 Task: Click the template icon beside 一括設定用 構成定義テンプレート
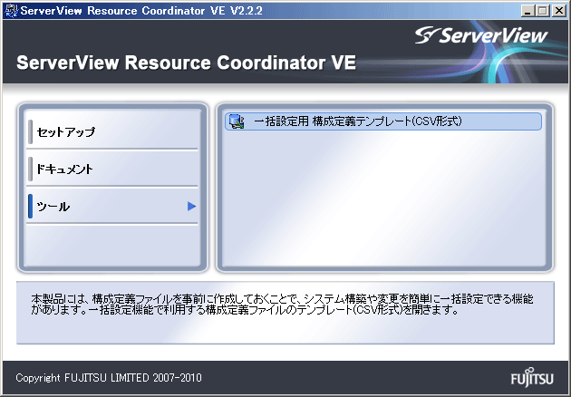(237, 121)
